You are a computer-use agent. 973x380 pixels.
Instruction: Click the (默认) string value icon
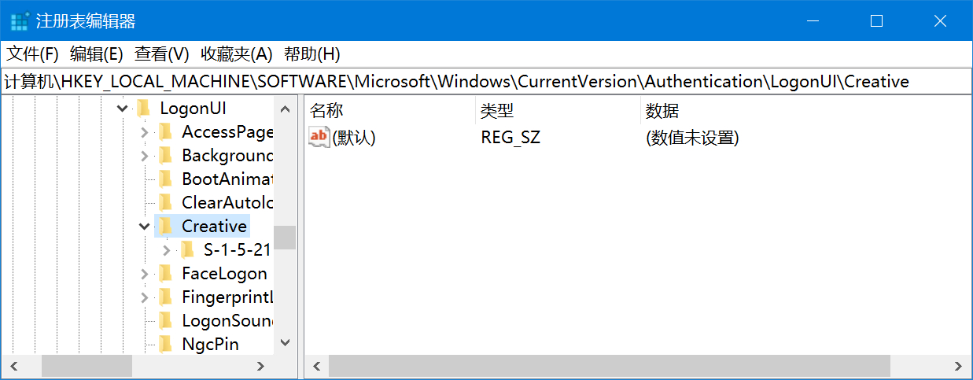(319, 137)
